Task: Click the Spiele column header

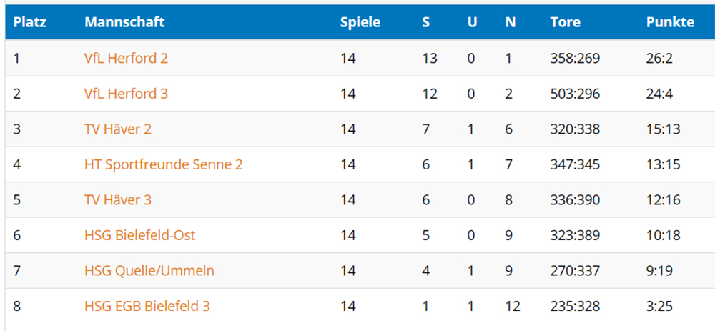Action: pyautogui.click(x=360, y=22)
